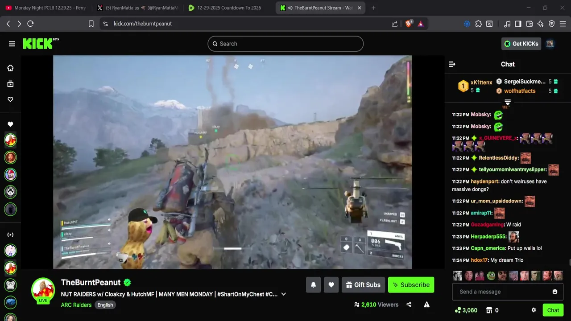Open chat settings gear icon
Viewport: 571px width, 321px height.
(x=534, y=310)
